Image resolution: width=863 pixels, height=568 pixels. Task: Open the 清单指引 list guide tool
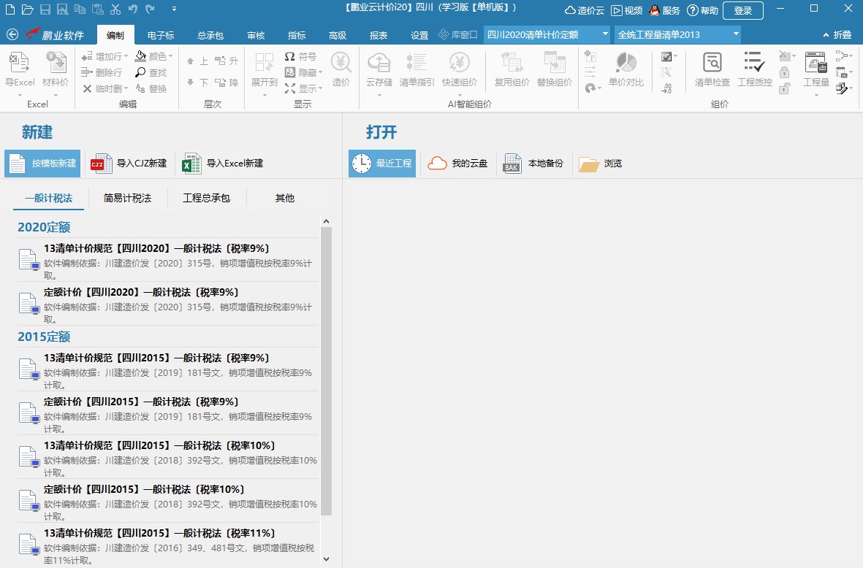point(417,69)
